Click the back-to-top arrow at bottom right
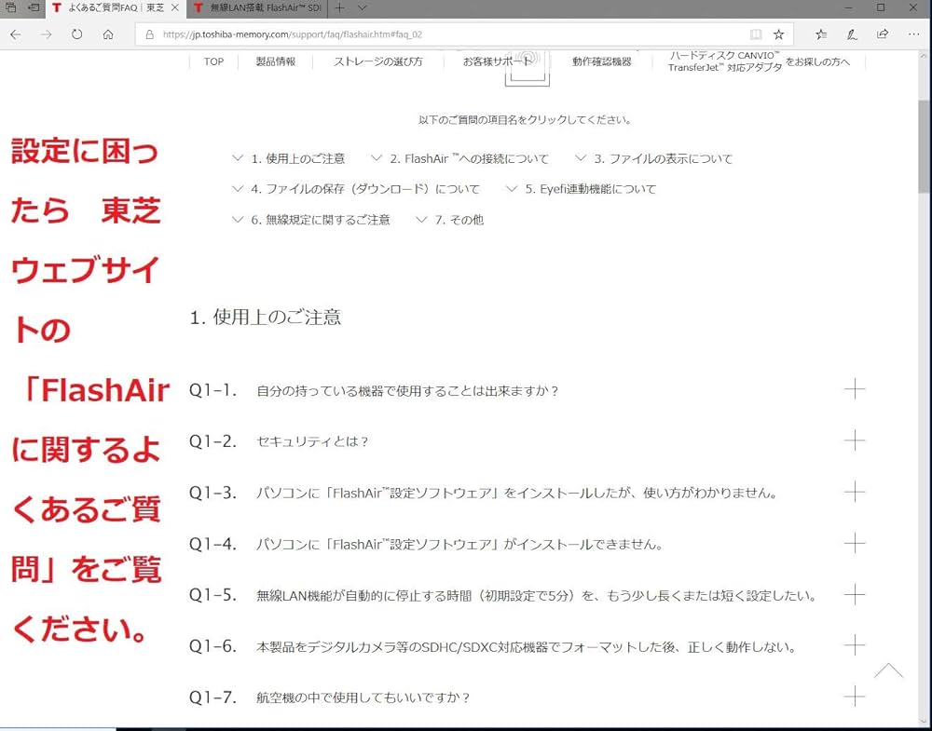This screenshot has height=731, width=932. pos(888,672)
